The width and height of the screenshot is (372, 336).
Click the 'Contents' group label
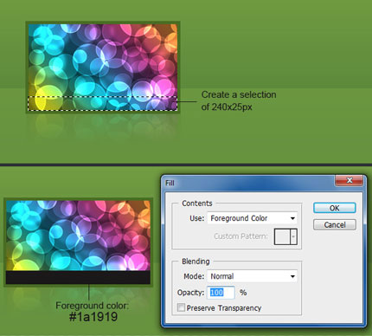[x=197, y=204]
